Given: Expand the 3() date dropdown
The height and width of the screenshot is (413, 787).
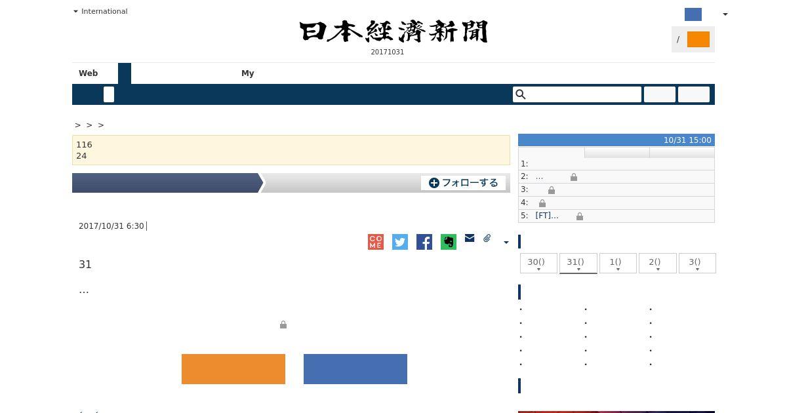Looking at the screenshot, I should coord(697,263).
